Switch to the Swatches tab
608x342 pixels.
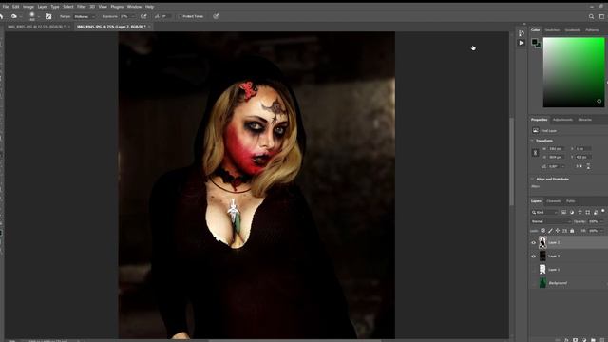pyautogui.click(x=552, y=29)
